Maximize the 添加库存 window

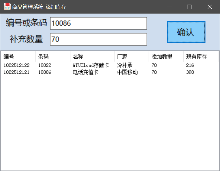click(189, 7)
